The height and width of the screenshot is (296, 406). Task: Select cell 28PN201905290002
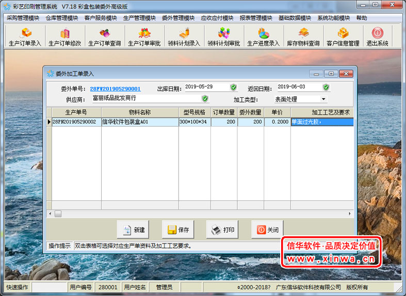76,122
